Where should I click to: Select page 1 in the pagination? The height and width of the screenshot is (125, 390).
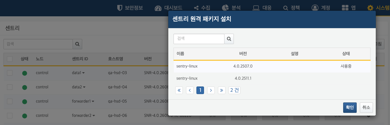click(x=200, y=90)
